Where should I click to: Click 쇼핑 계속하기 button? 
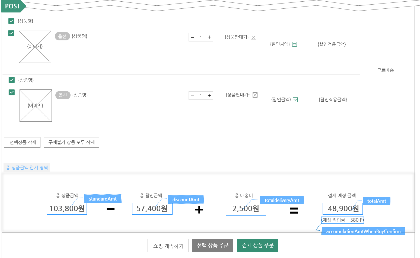click(168, 246)
